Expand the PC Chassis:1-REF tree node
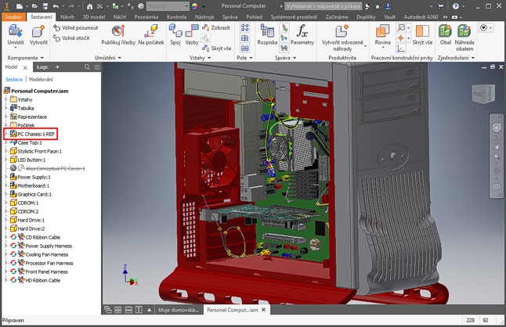Image resolution: width=506 pixels, height=327 pixels. click(5, 135)
